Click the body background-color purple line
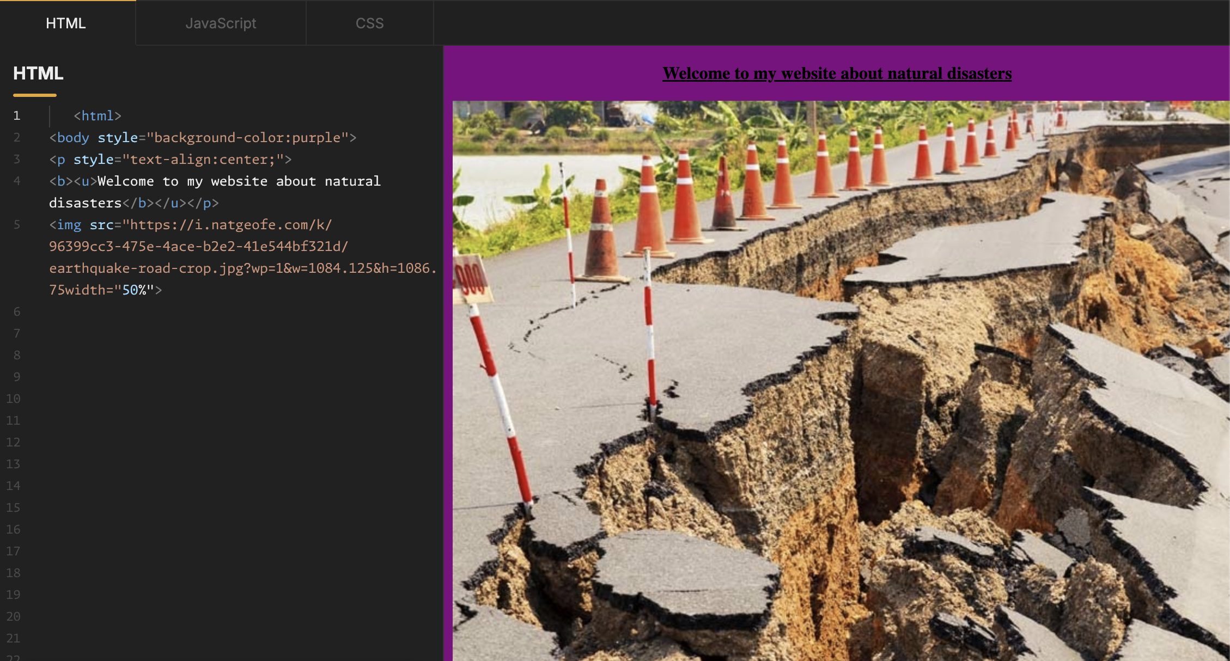 pos(203,137)
